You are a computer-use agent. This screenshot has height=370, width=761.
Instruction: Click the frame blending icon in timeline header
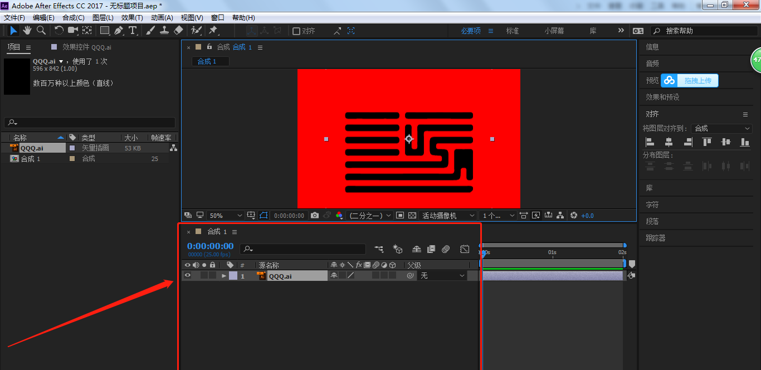(431, 249)
